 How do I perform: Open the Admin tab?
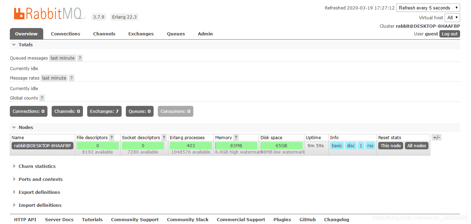tap(205, 34)
